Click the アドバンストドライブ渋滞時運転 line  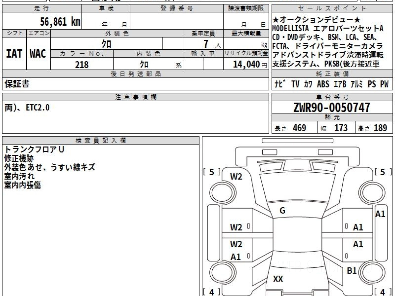328,55
